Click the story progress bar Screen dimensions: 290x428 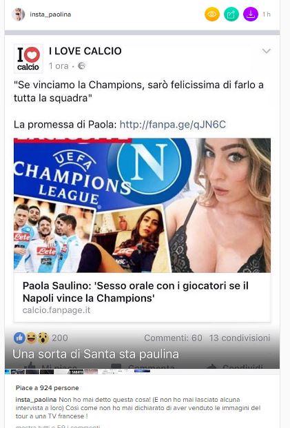(x=142, y=33)
